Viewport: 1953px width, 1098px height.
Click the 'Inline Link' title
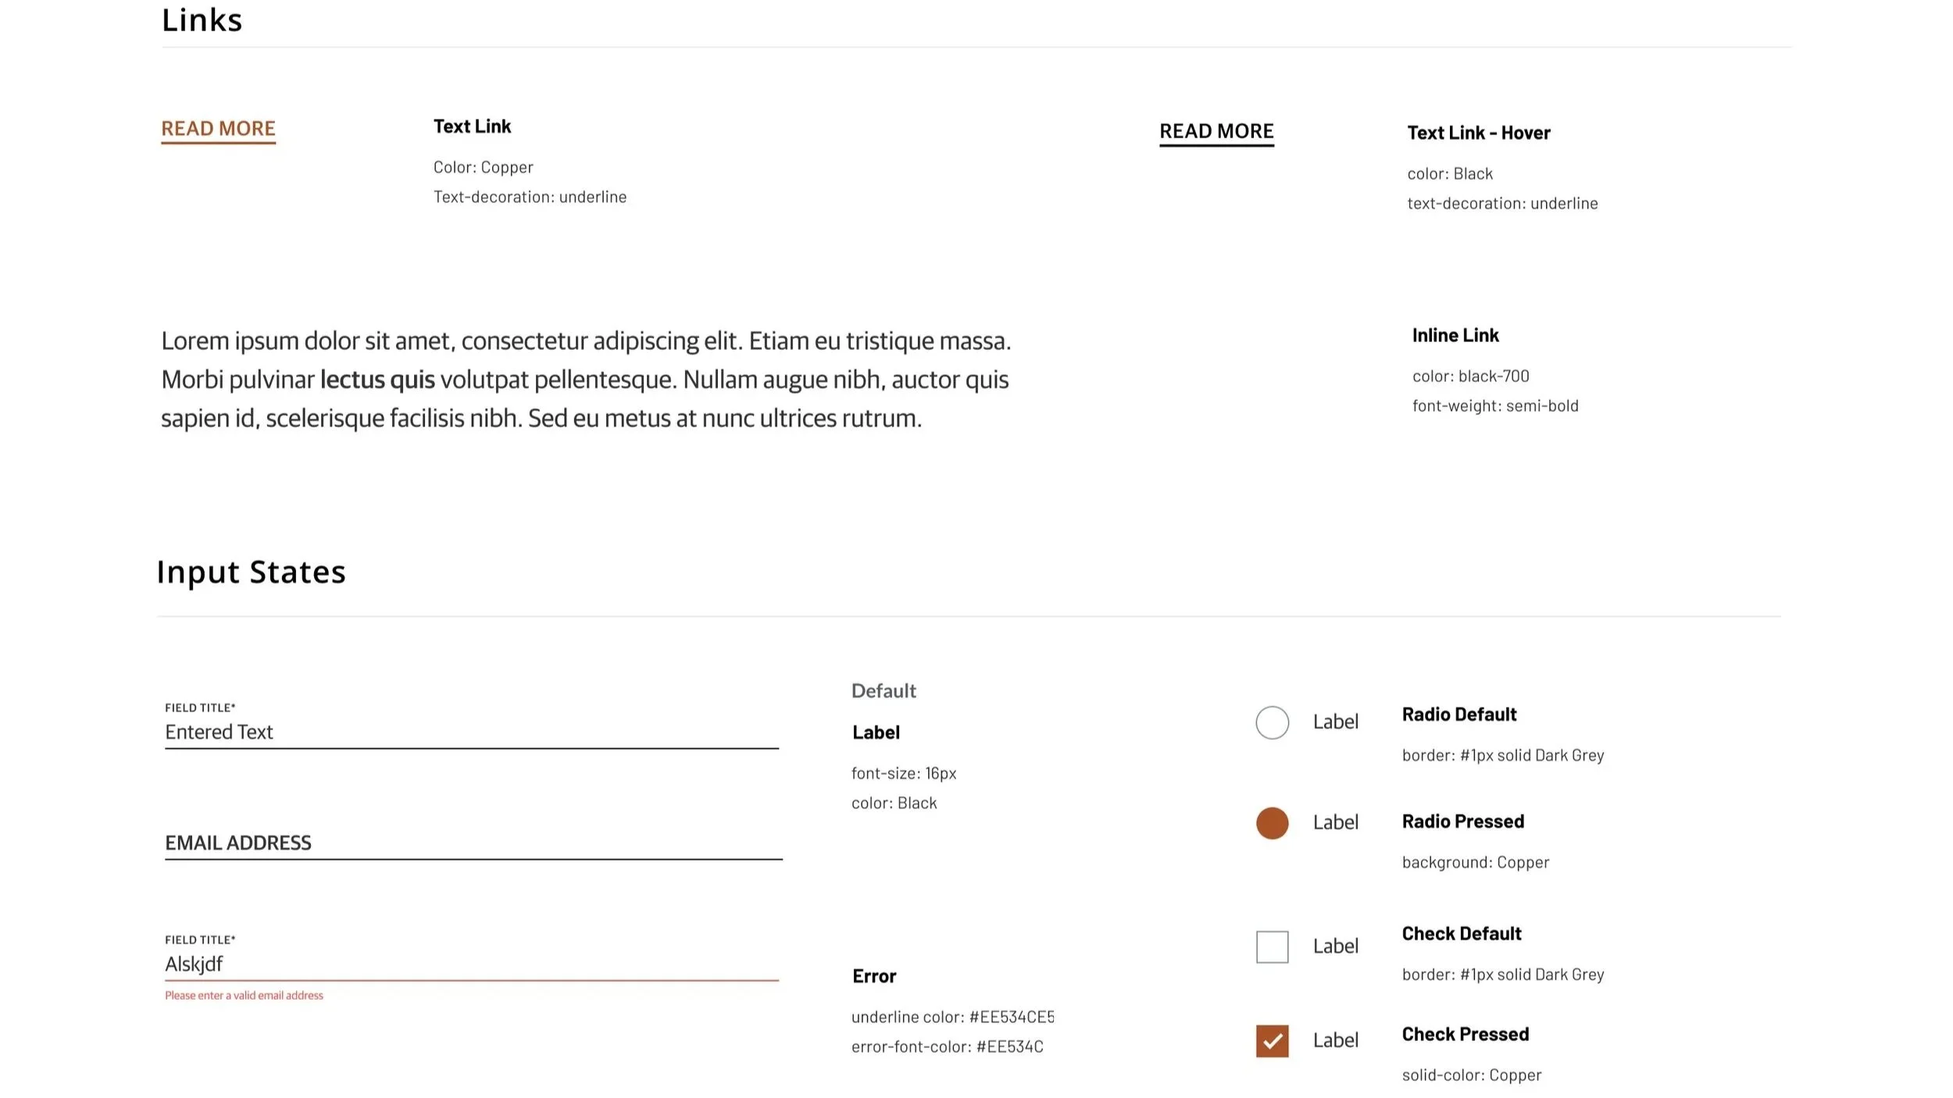1455,335
